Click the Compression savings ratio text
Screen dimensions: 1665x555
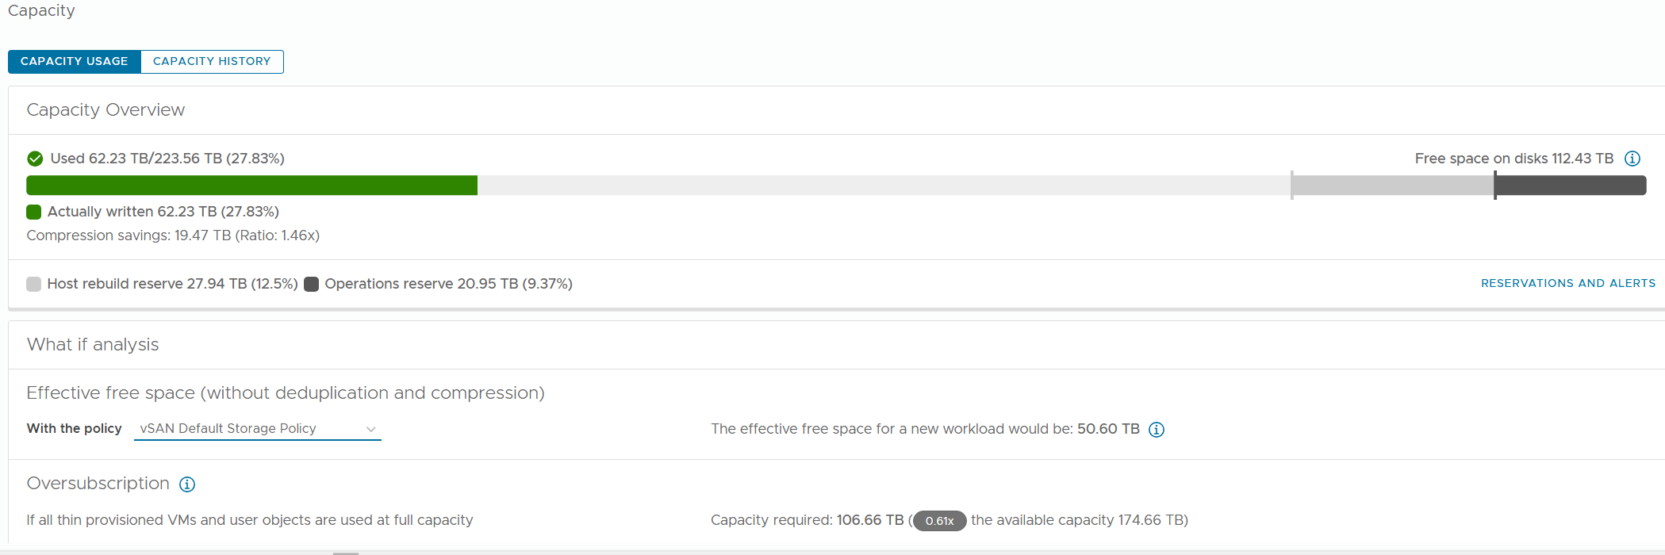(173, 235)
